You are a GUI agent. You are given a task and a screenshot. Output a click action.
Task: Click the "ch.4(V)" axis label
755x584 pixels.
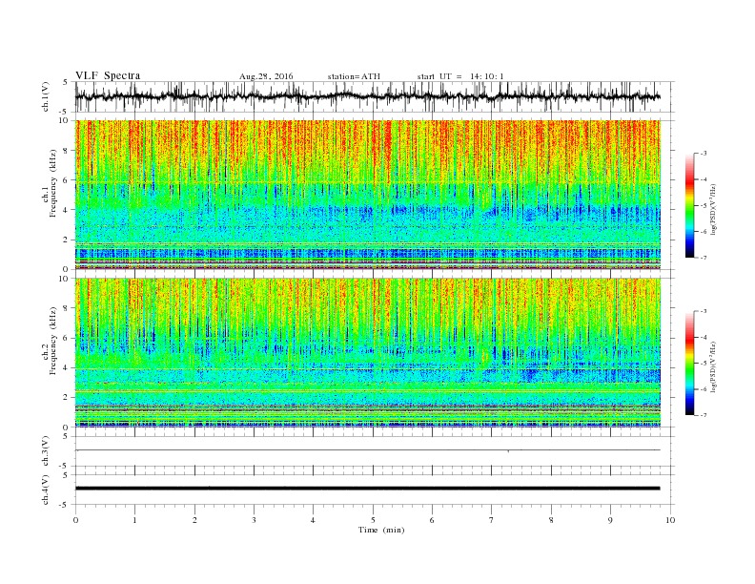[x=46, y=490]
